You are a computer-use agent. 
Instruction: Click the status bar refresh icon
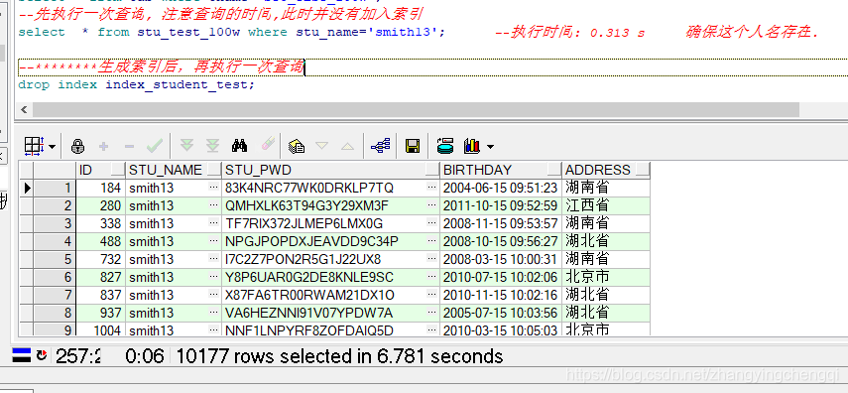(42, 355)
